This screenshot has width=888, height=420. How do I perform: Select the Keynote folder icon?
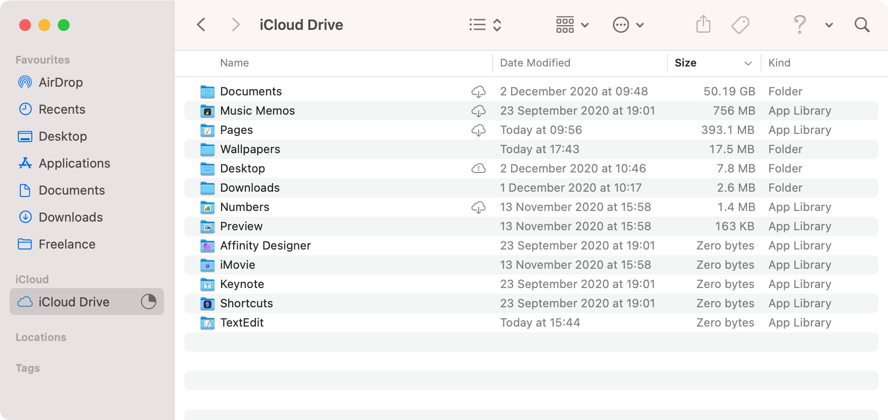[x=208, y=284]
